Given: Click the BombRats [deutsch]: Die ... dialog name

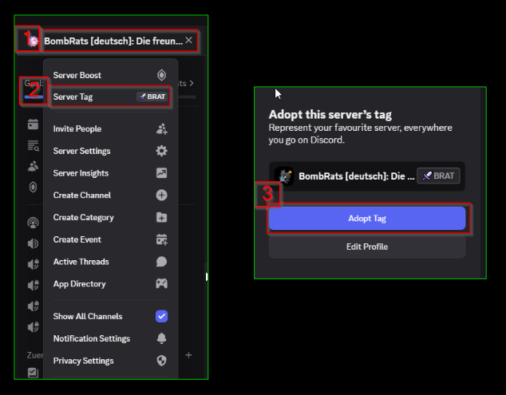Looking at the screenshot, I should (x=357, y=176).
